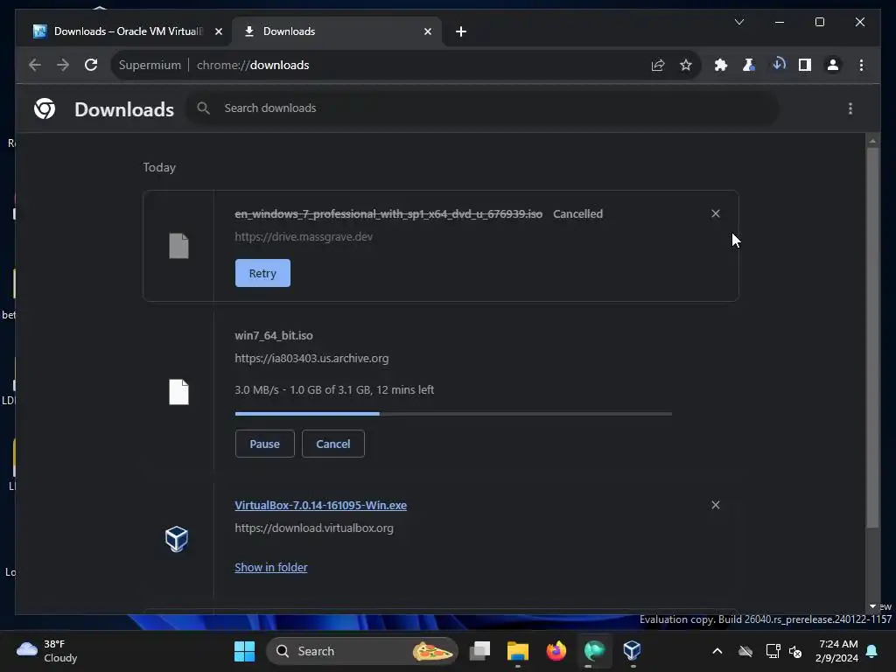
Task: Reload the downloads page
Action: click(91, 65)
